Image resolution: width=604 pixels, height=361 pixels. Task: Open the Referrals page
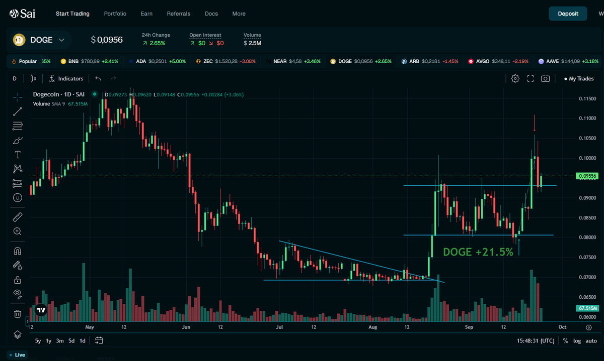(179, 14)
